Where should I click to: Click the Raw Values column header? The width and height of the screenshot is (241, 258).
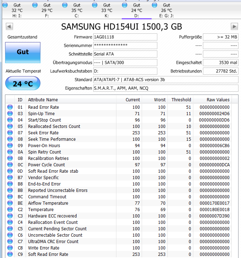[212, 100]
